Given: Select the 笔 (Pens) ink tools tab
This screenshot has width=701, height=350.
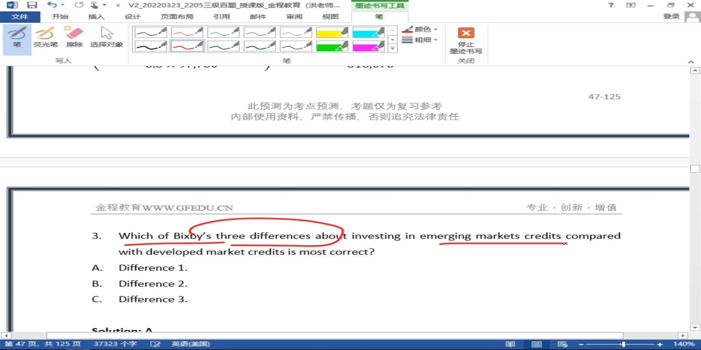Looking at the screenshot, I should 379,17.
